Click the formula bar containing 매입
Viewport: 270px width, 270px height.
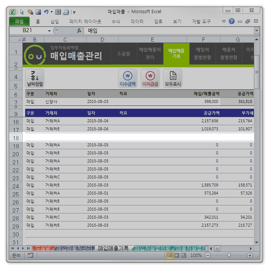click(169, 31)
